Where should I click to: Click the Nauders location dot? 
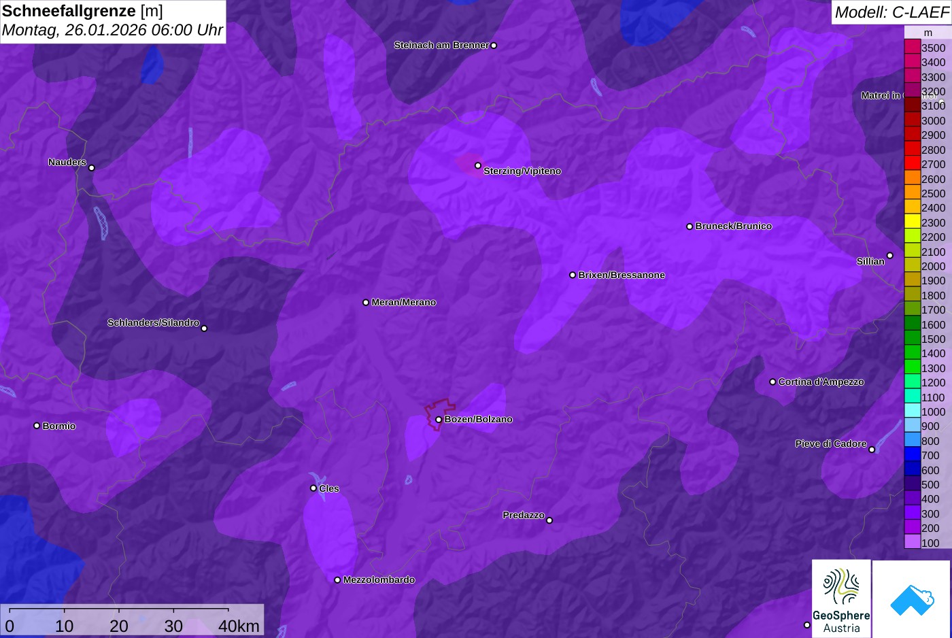(92, 167)
